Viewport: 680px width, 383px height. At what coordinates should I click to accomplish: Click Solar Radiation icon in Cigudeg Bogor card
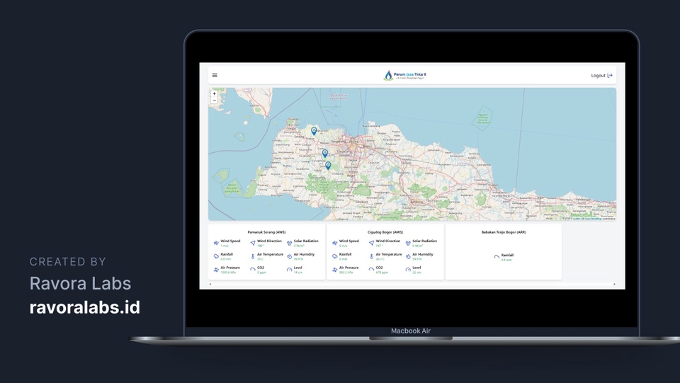[x=408, y=244]
